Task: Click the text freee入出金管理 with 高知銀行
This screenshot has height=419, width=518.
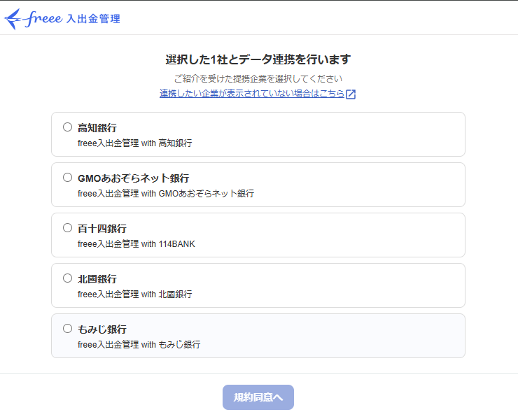Action: pyautogui.click(x=135, y=143)
